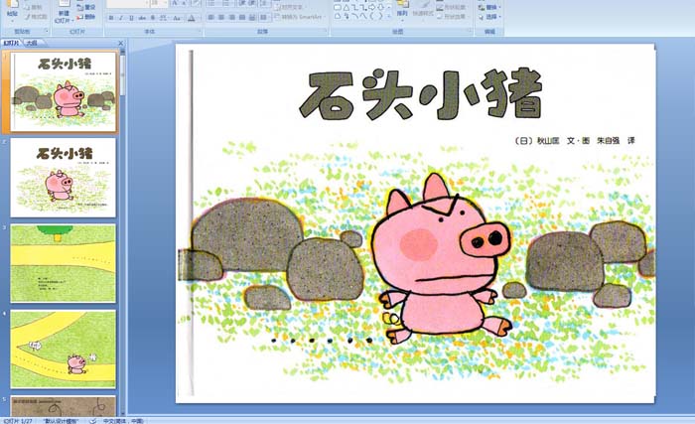
Task: Switch to the Outline (大纲) pane tab
Action: tap(31, 43)
